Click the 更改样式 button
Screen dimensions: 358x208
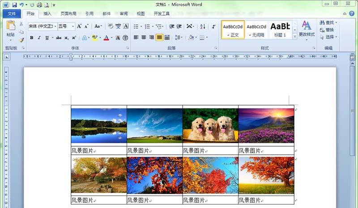click(307, 29)
